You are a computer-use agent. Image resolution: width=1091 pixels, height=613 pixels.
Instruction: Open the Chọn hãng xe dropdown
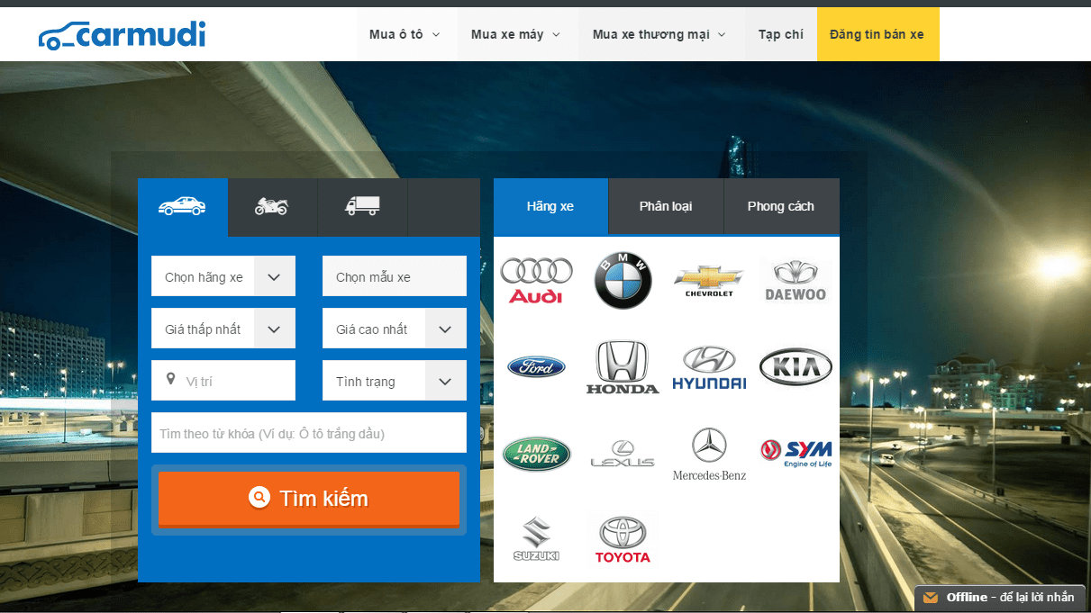tap(223, 276)
